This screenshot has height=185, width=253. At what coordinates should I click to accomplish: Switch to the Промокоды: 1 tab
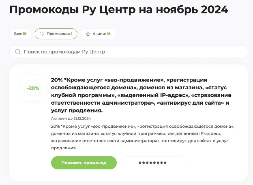(x=56, y=34)
